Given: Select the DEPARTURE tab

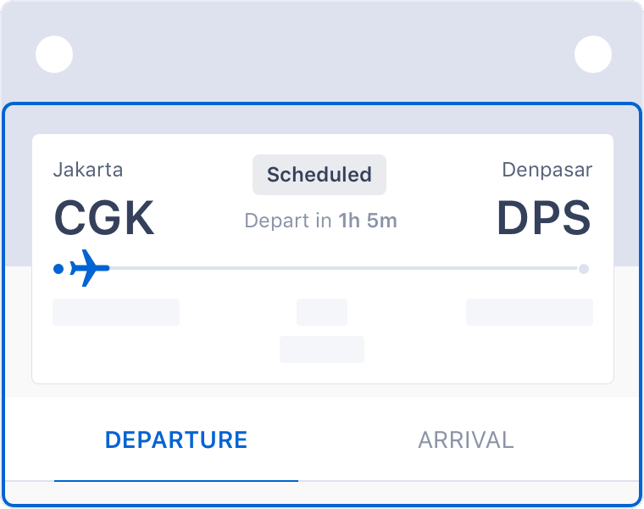Looking at the screenshot, I should [x=176, y=440].
